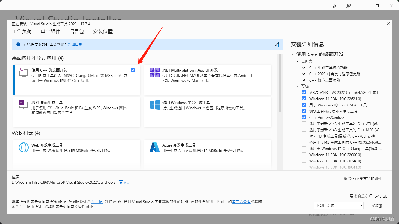Uncheck 用于 Windows 的 C++ CMake 工具
This screenshot has width=399, height=224.
pyautogui.click(x=304, y=105)
